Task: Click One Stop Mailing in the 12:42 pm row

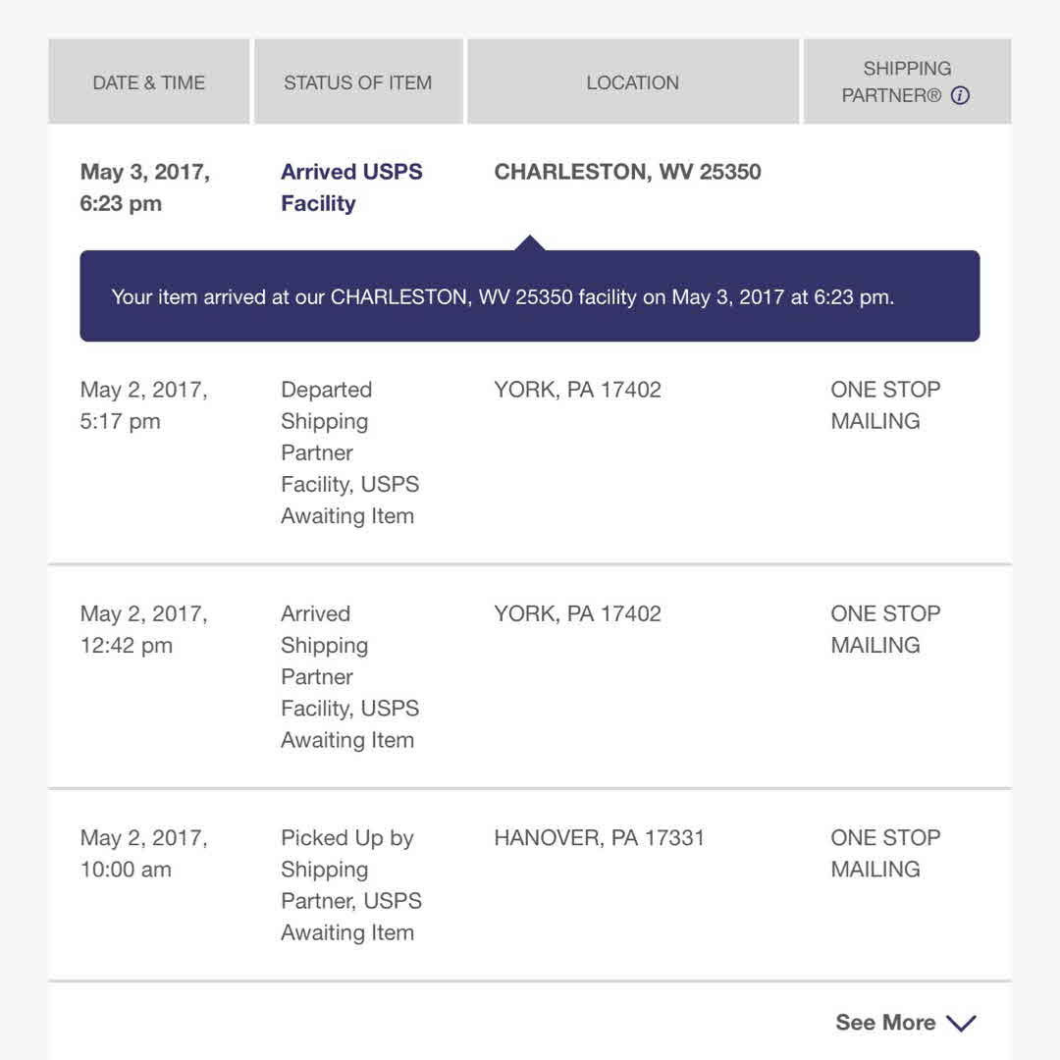Action: [885, 629]
